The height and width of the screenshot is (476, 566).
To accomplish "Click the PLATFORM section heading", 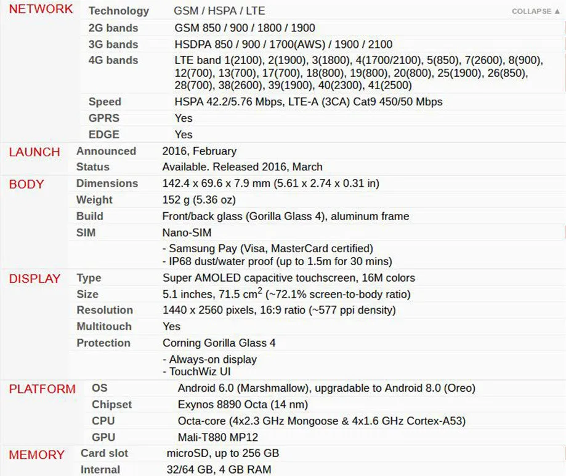I will click(x=42, y=389).
